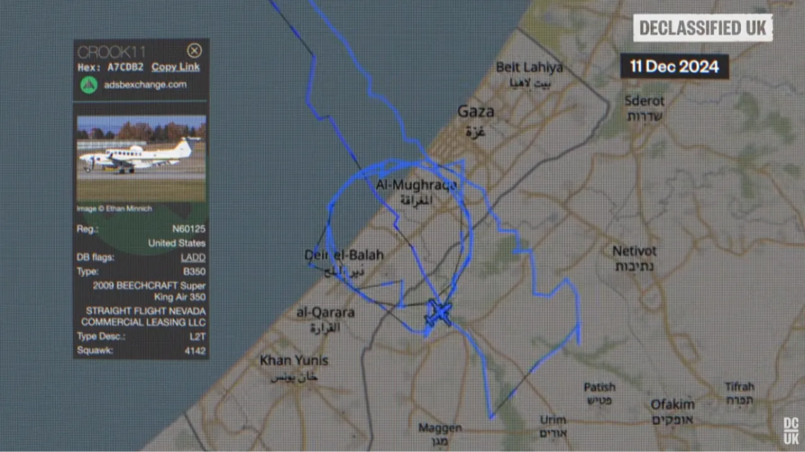Click the LADD database flag link

click(193, 257)
